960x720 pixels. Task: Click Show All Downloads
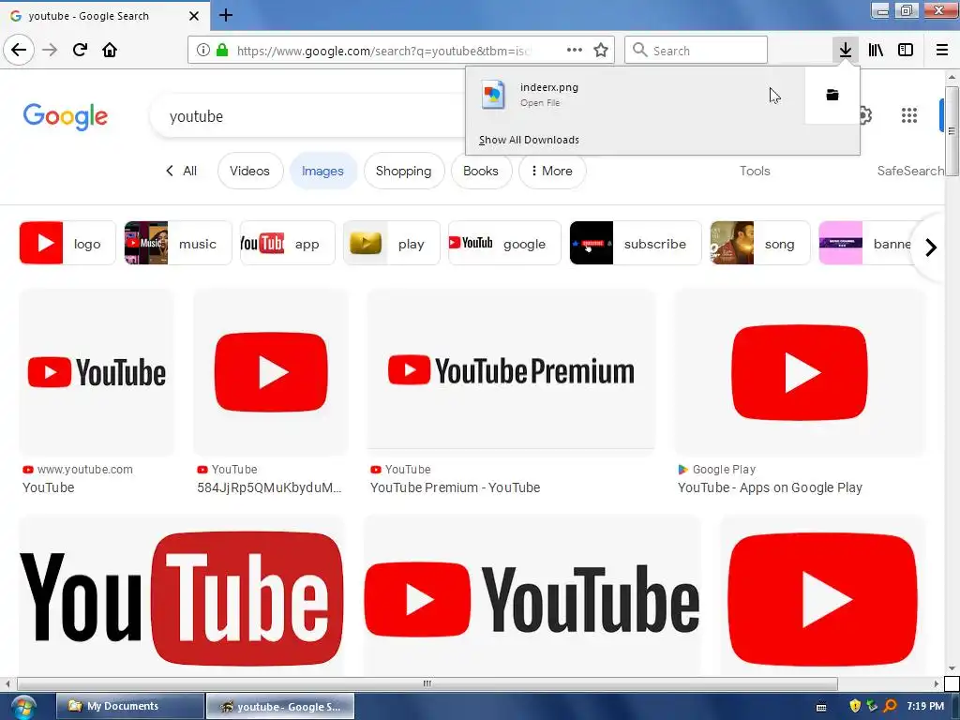point(529,140)
